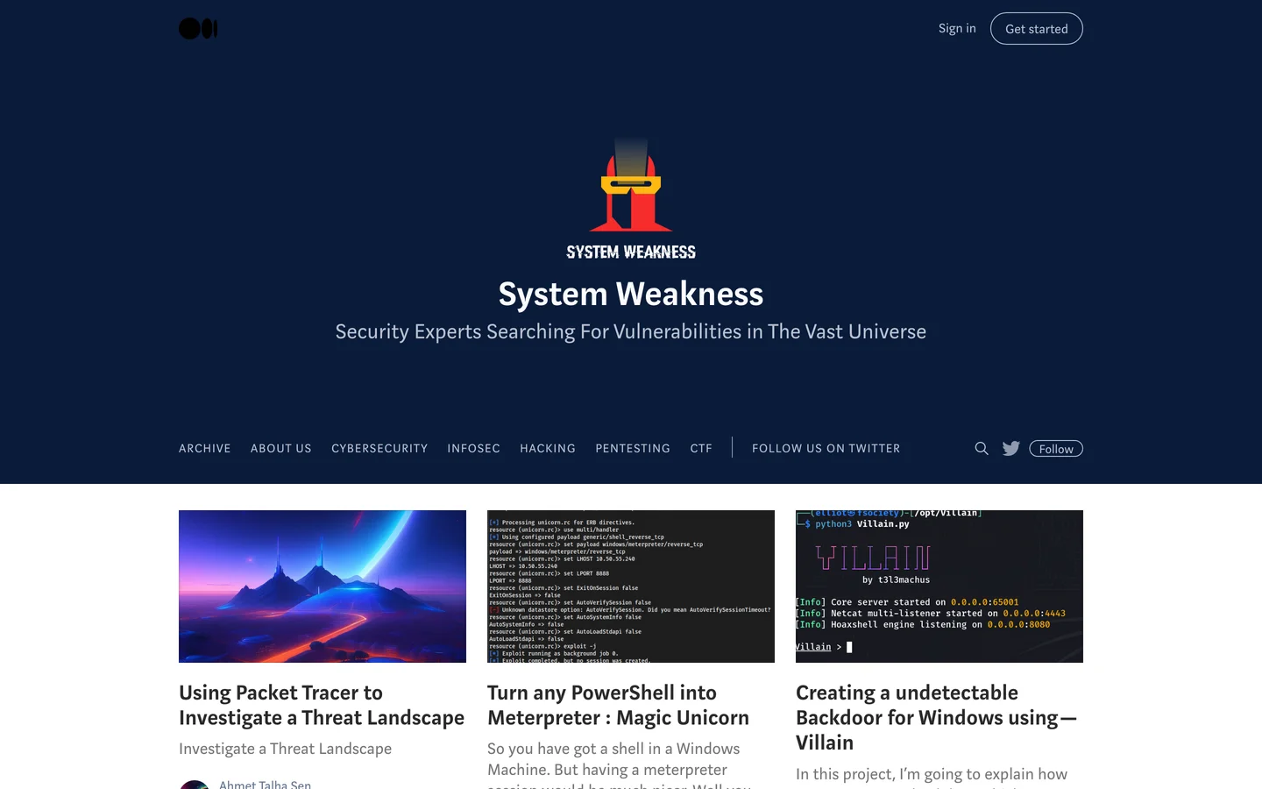Click the Get started button

click(1036, 29)
